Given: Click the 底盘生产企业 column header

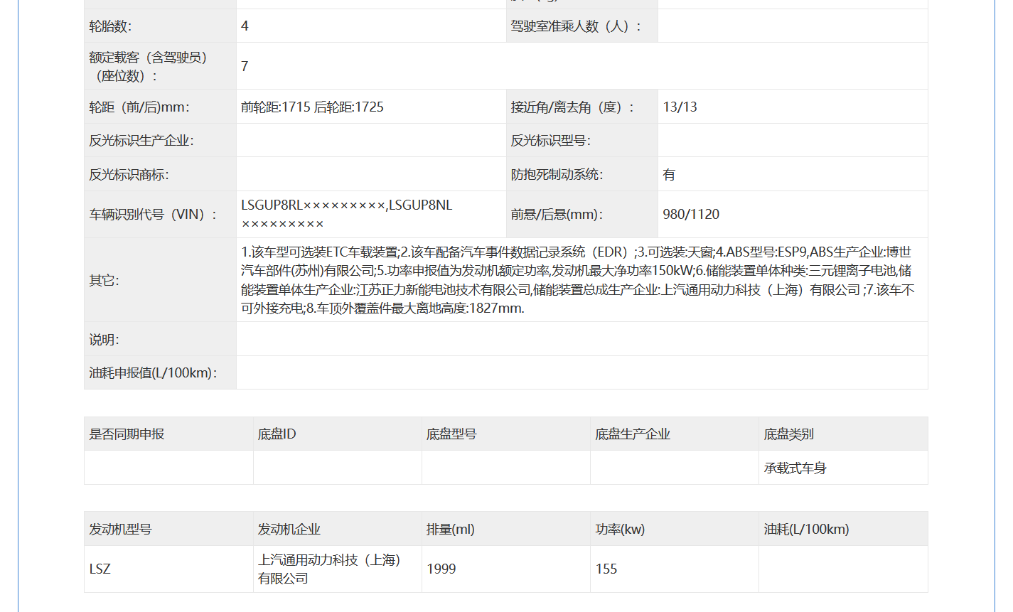Looking at the screenshot, I should (x=632, y=434).
